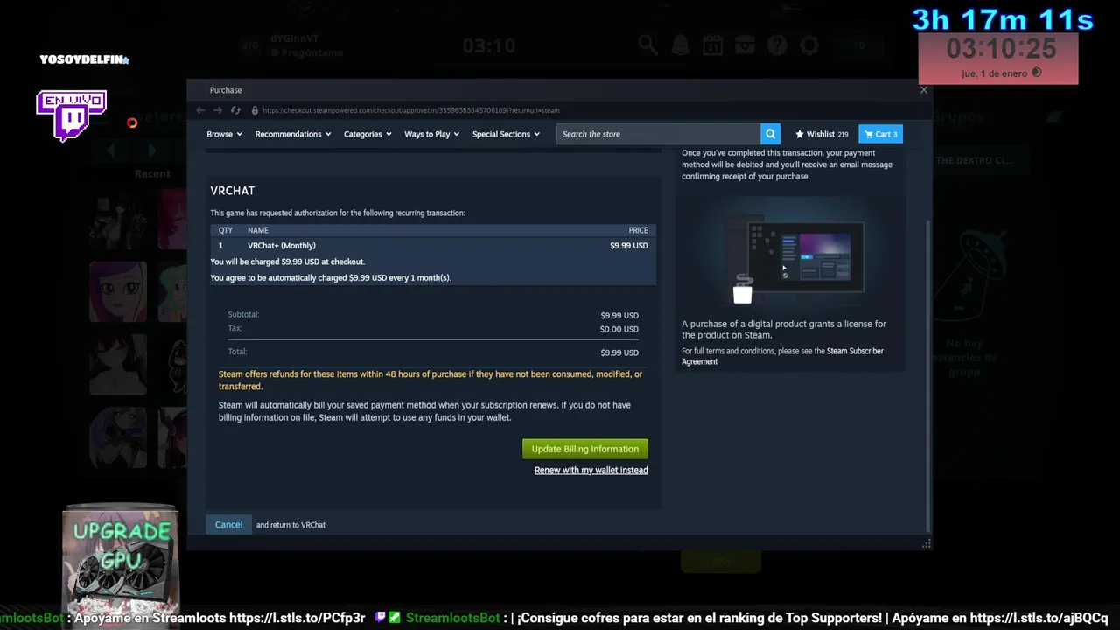Screen dimensions: 1120x630
Task: Open the Categories dropdown
Action: point(367,134)
